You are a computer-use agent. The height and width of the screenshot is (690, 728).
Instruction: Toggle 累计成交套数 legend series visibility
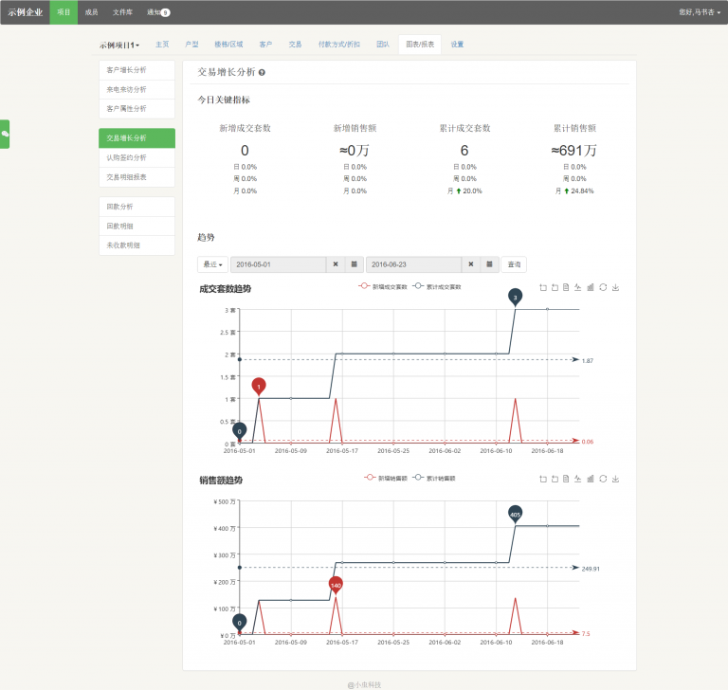point(437,286)
